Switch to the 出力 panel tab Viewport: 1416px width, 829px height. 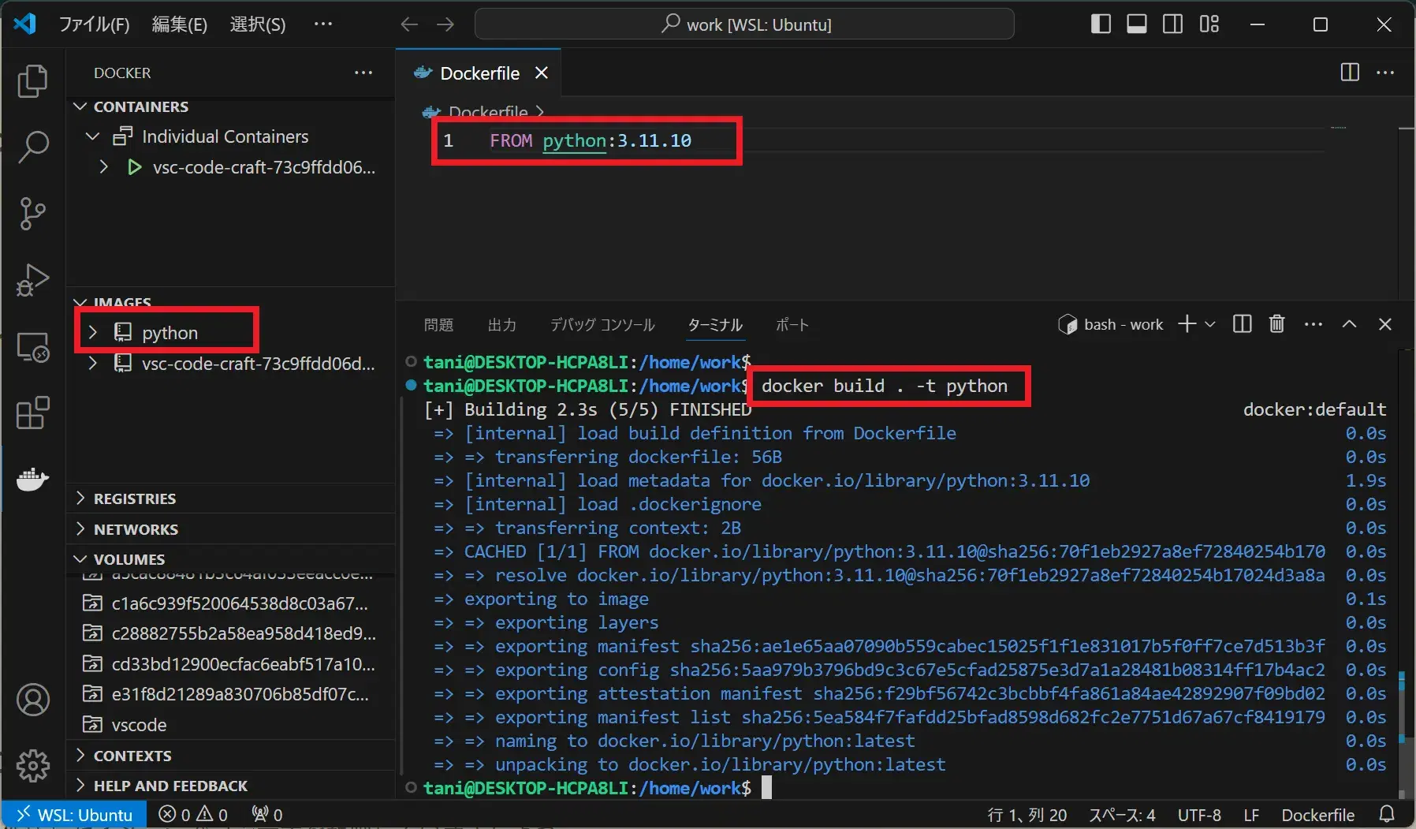pyautogui.click(x=501, y=325)
